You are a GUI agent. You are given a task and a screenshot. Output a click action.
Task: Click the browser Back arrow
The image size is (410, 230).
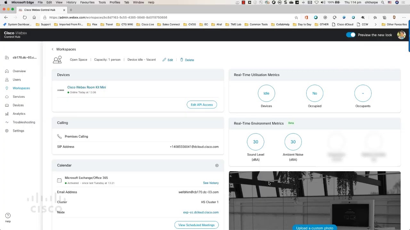[6, 17]
